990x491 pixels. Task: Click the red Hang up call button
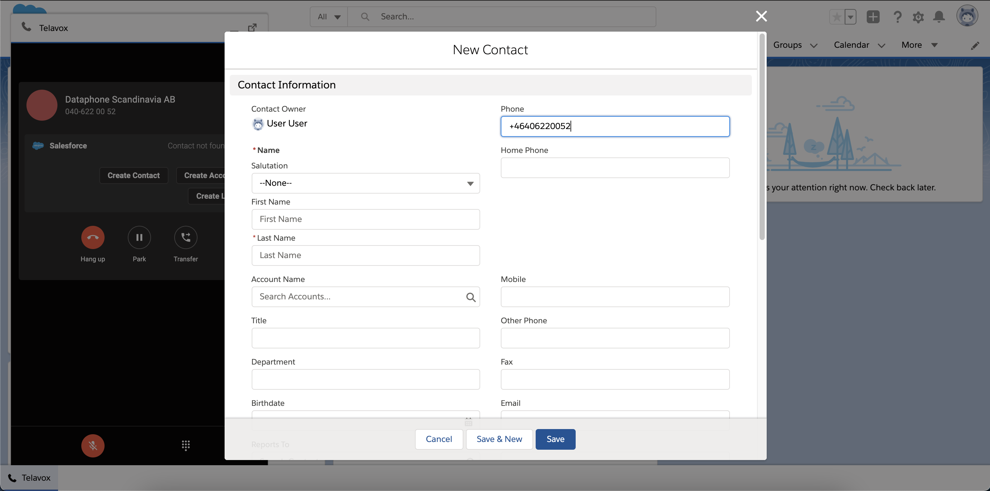tap(93, 237)
